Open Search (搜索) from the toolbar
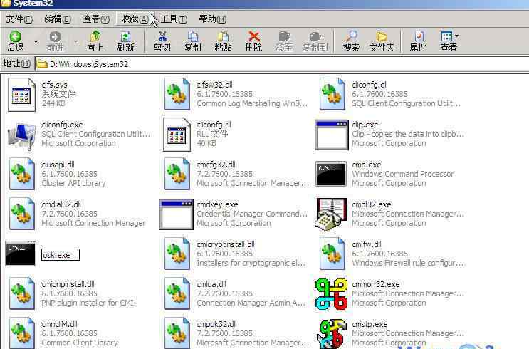This screenshot has width=529, height=349. [351, 41]
